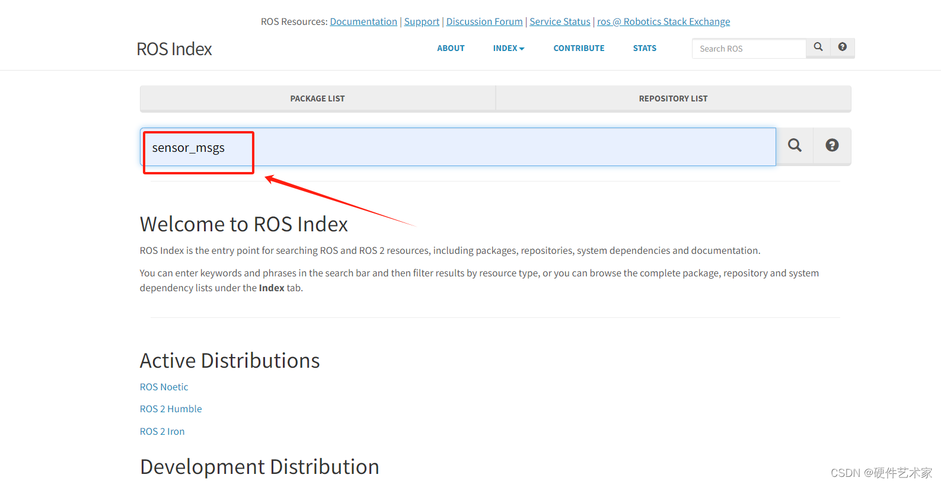Viewport: 941px width, 484px height.
Task: Open the header search help icon
Action: pos(842,47)
